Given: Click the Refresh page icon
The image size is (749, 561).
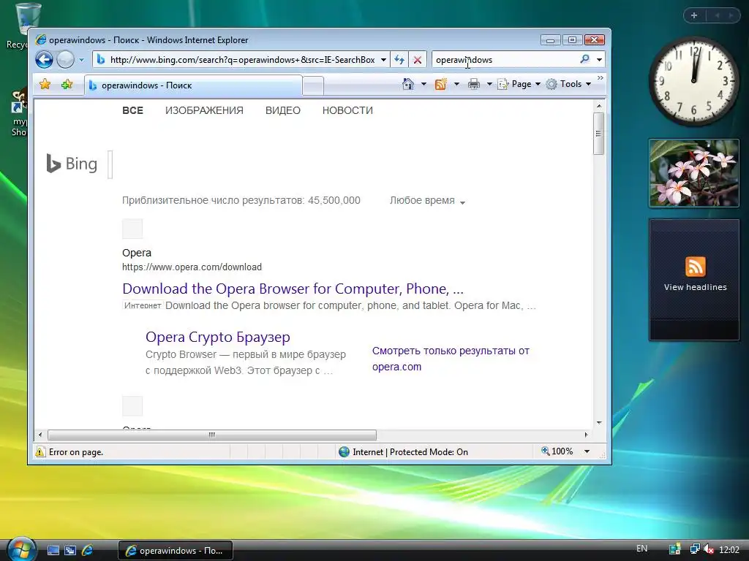Looking at the screenshot, I should tap(399, 60).
